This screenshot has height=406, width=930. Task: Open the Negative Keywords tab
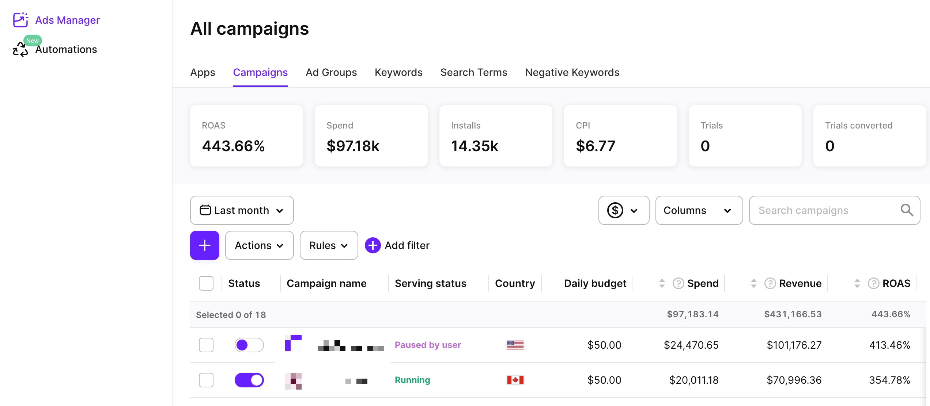tap(572, 73)
